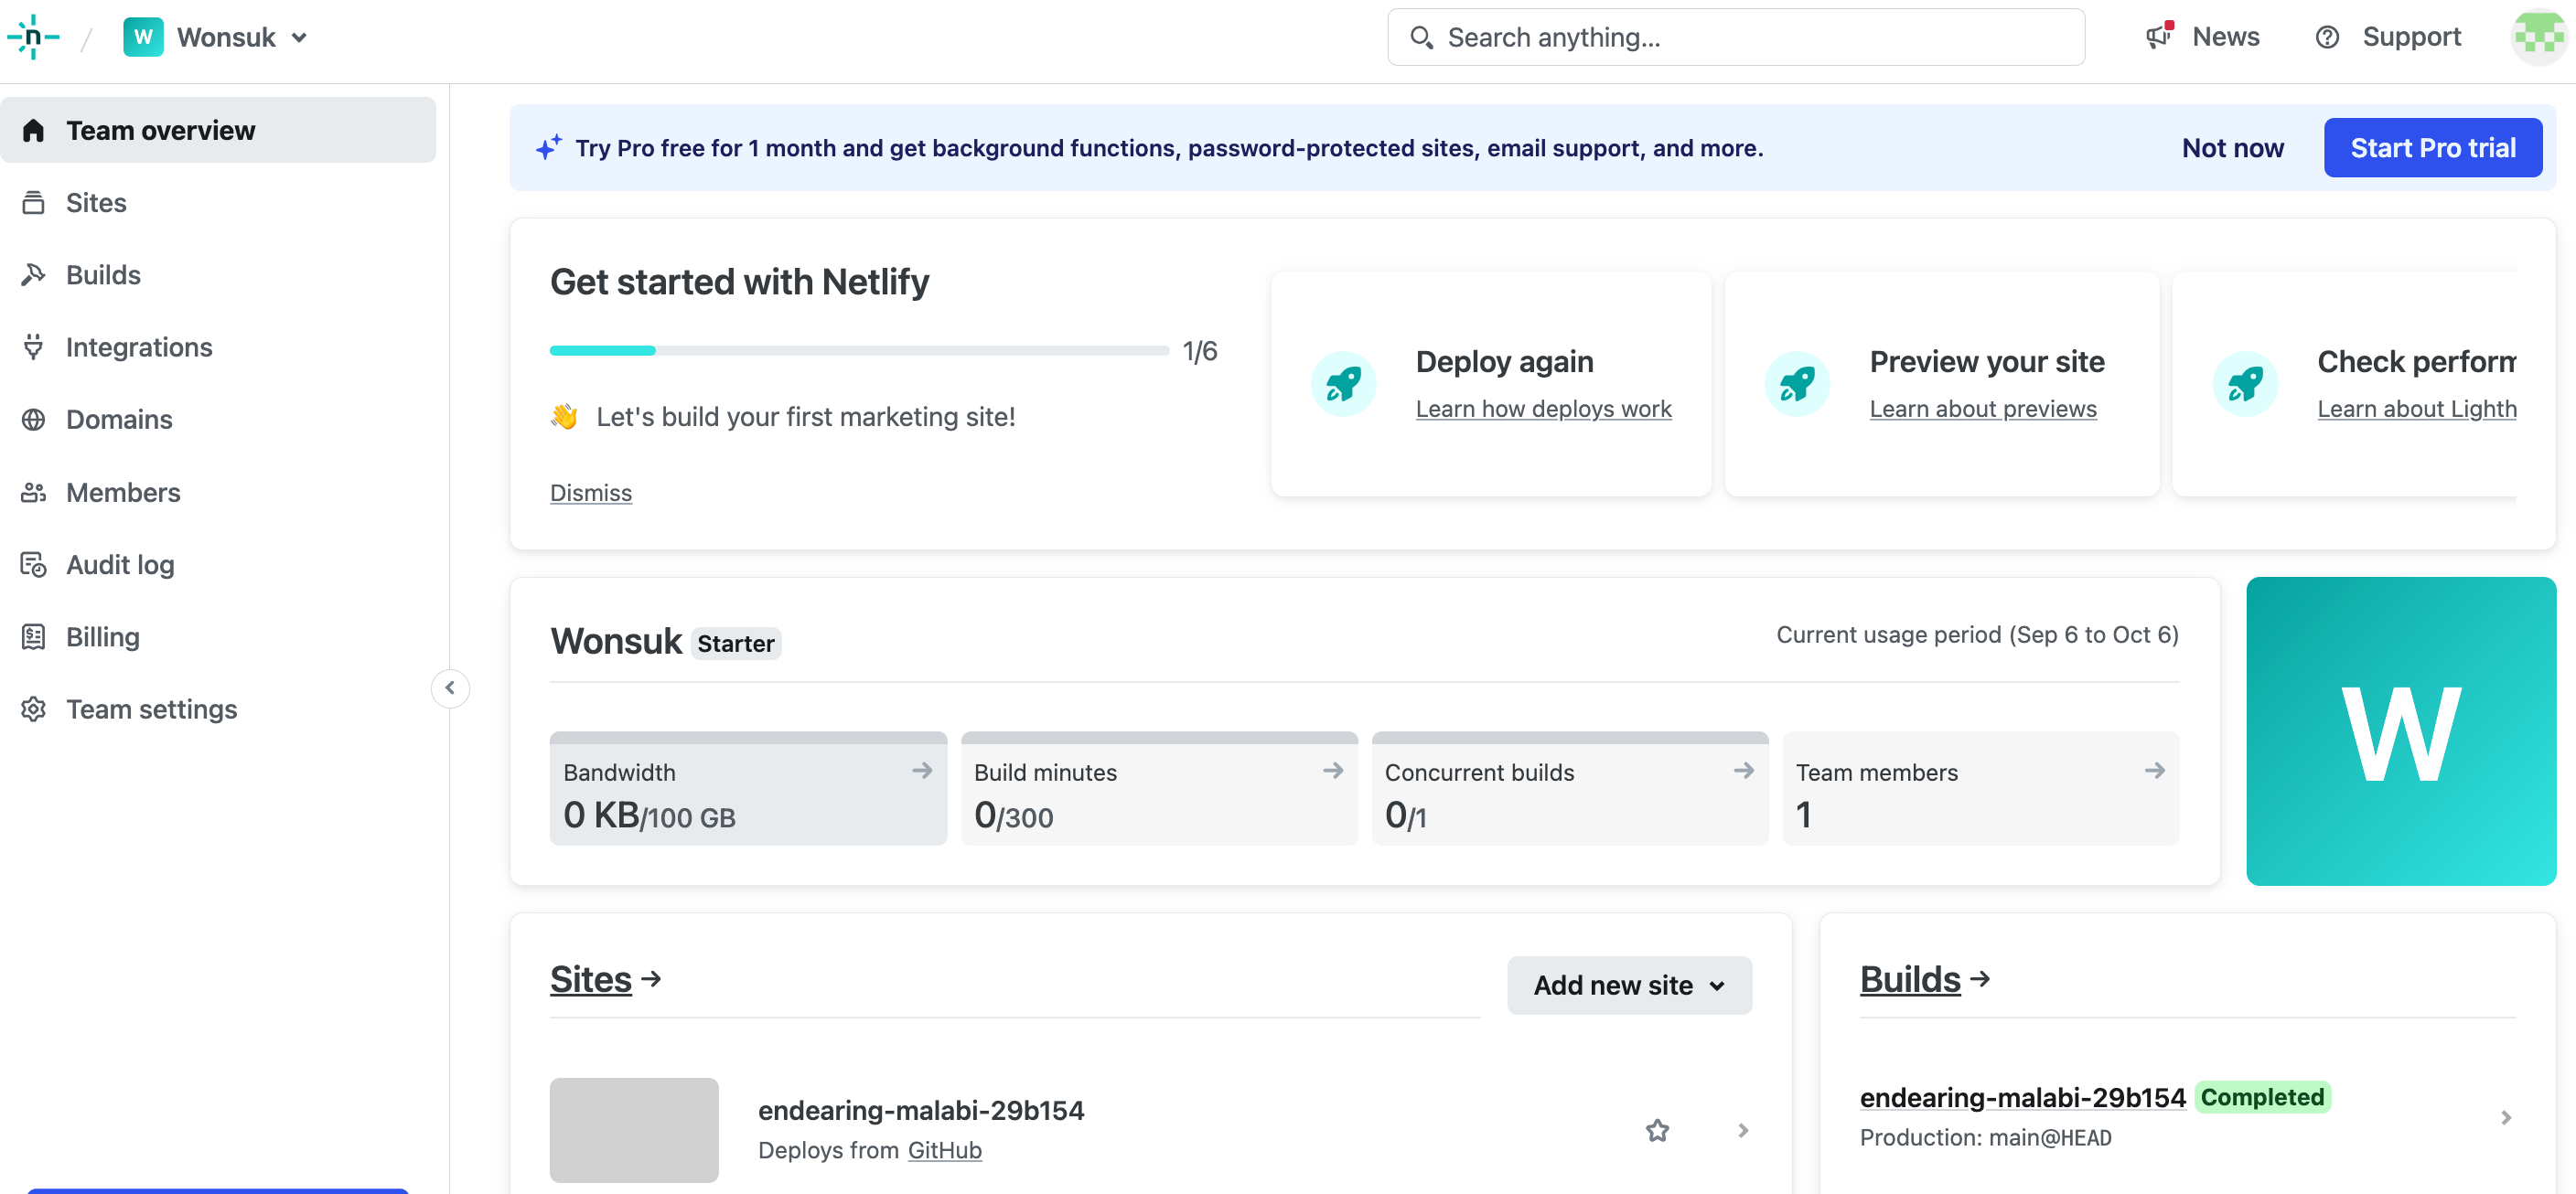Screen dimensions: 2576x1194
Task: Click the Search anything input field
Action: (1735, 37)
